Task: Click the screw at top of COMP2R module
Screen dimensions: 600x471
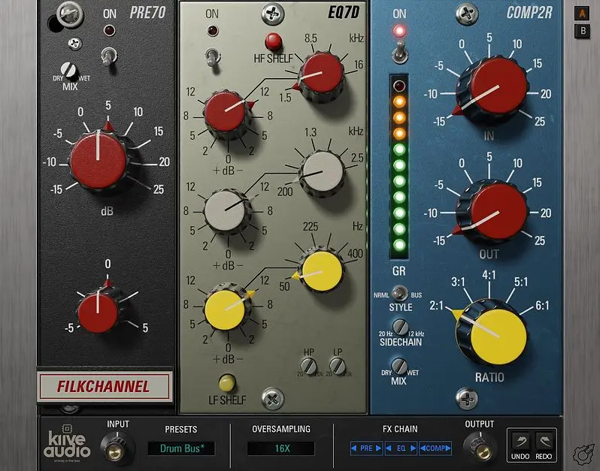Action: 467,14
